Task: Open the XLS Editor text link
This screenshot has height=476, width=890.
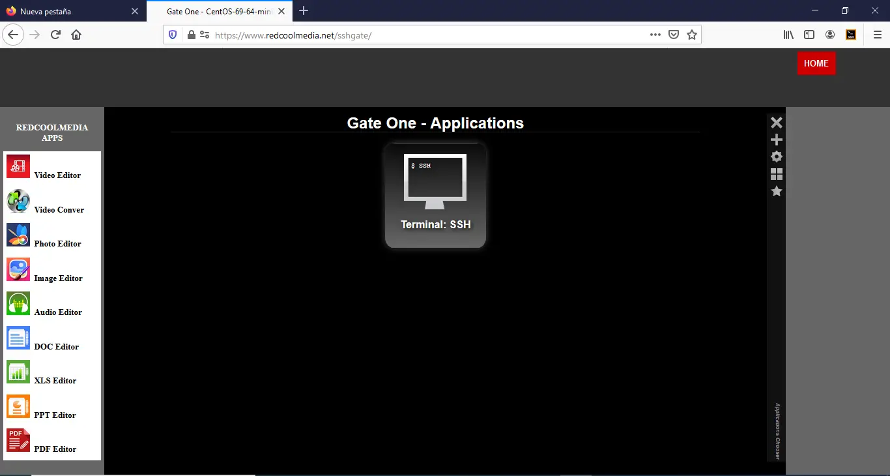Action: point(55,381)
